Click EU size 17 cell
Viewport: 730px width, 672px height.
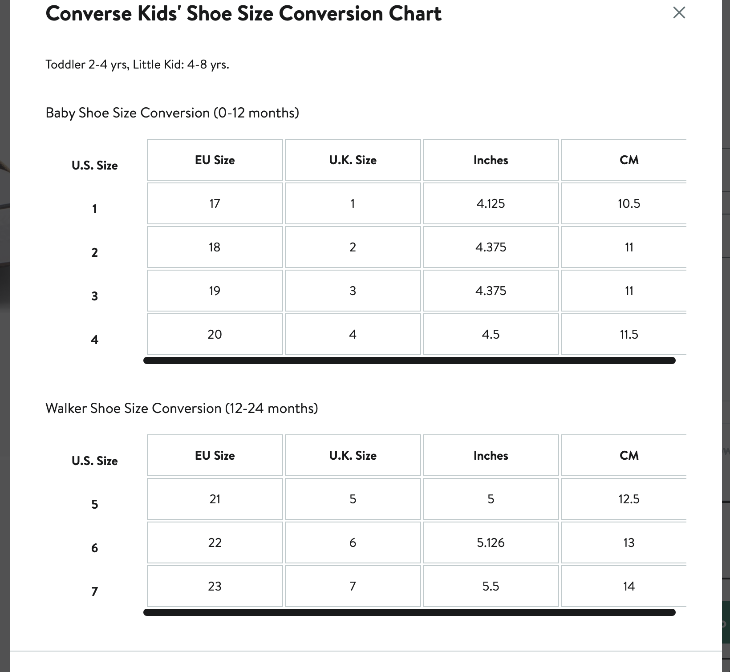tap(215, 203)
